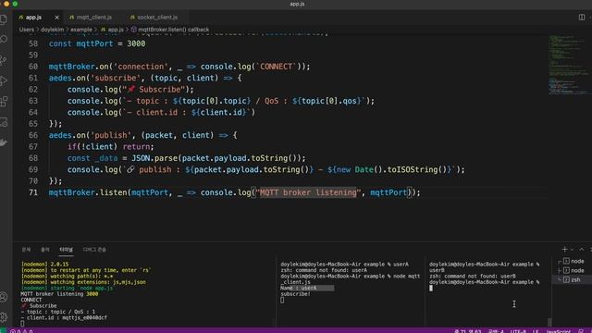Change the LF end-of-line status item
Image resolution: width=592 pixels, height=333 pixels.
[x=536, y=331]
